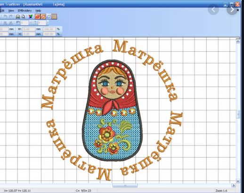Viewport: 244px width, 193px height.
Task: Click the icon left of the grid button
Action: pos(49,16)
